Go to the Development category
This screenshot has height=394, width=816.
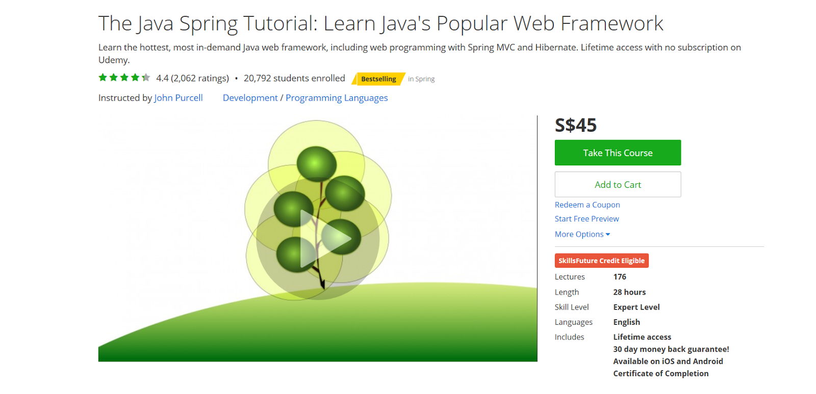pos(250,98)
